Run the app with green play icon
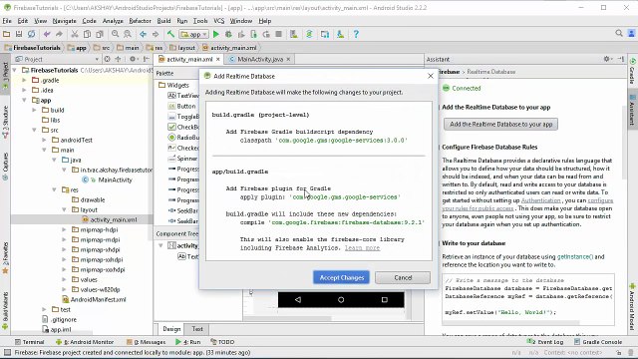Screen dimensions: 638x359 click(216, 34)
